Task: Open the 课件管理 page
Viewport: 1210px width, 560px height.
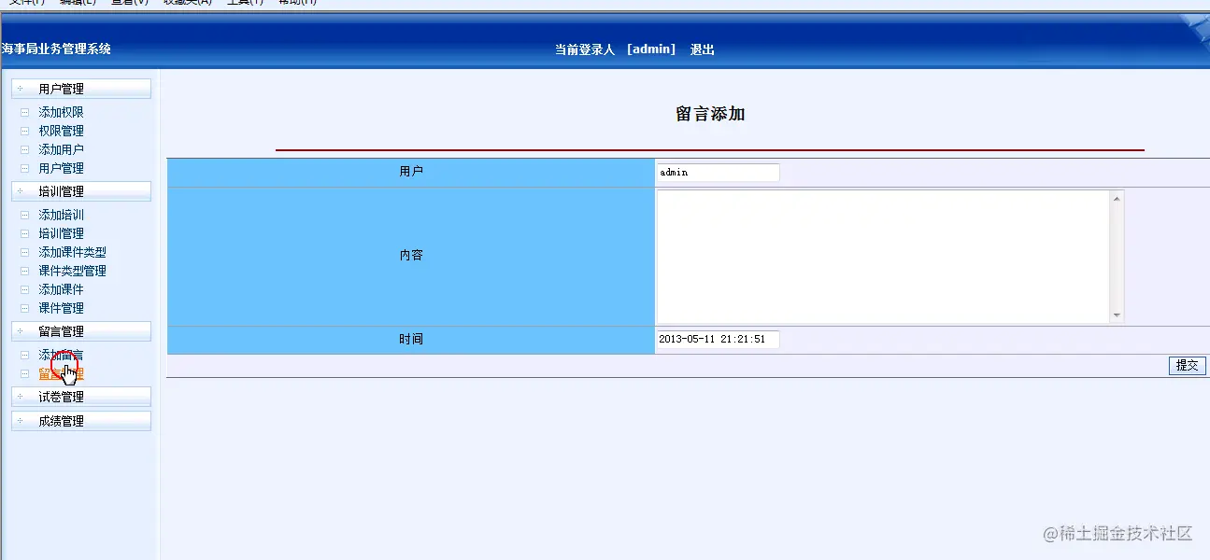Action: pos(61,308)
